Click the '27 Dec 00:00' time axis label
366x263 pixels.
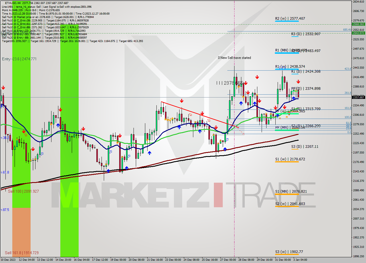point(228,260)
